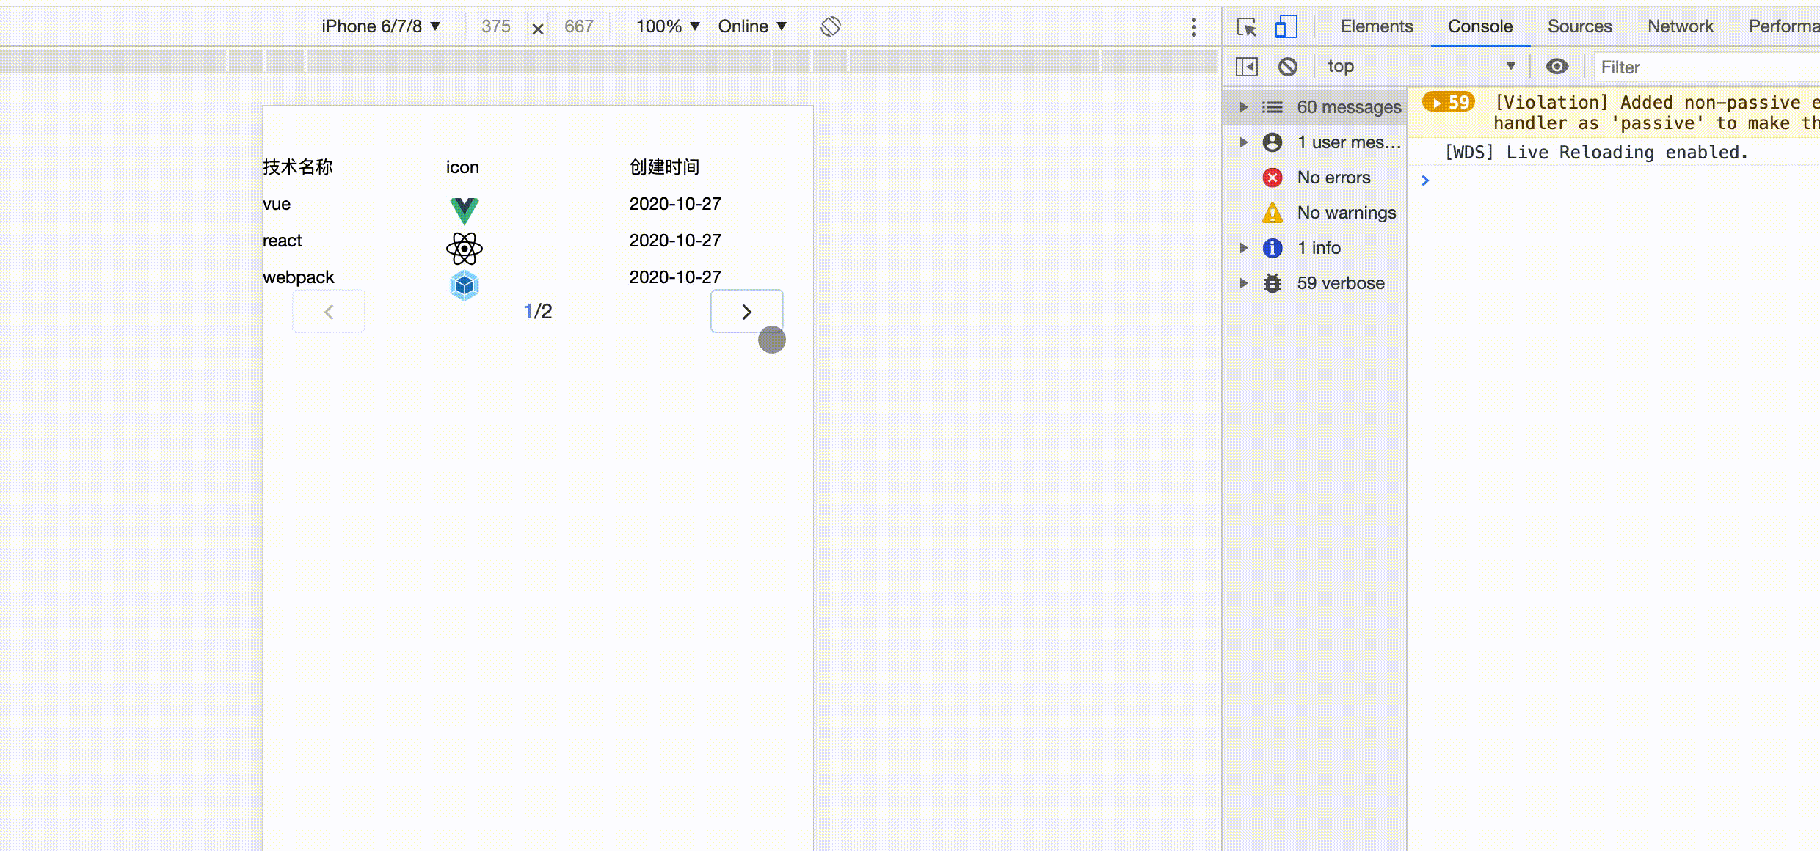Click the rotate screen orientation icon
The height and width of the screenshot is (851, 1820).
tap(831, 26)
